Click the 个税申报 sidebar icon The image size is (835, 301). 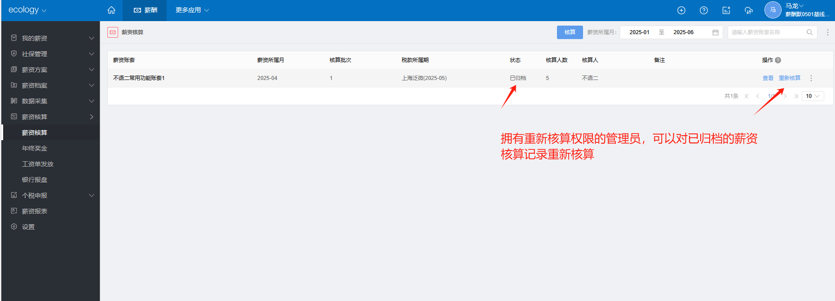coord(14,195)
